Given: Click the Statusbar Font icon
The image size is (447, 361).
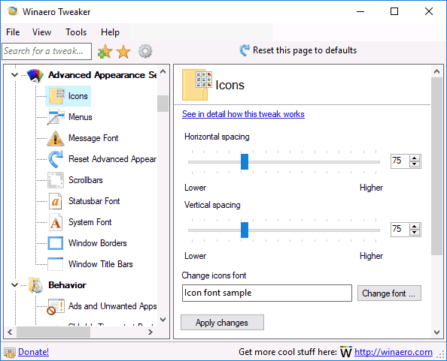Looking at the screenshot, I should 55,201.
